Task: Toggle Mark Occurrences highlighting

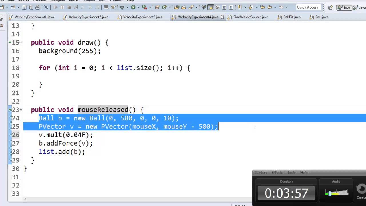Action: point(210,7)
